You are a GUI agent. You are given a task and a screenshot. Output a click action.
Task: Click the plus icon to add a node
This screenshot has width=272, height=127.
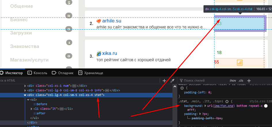click(164, 81)
